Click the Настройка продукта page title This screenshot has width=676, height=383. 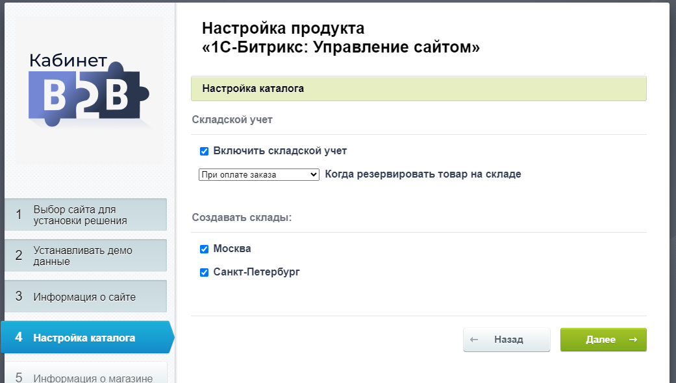pos(340,38)
